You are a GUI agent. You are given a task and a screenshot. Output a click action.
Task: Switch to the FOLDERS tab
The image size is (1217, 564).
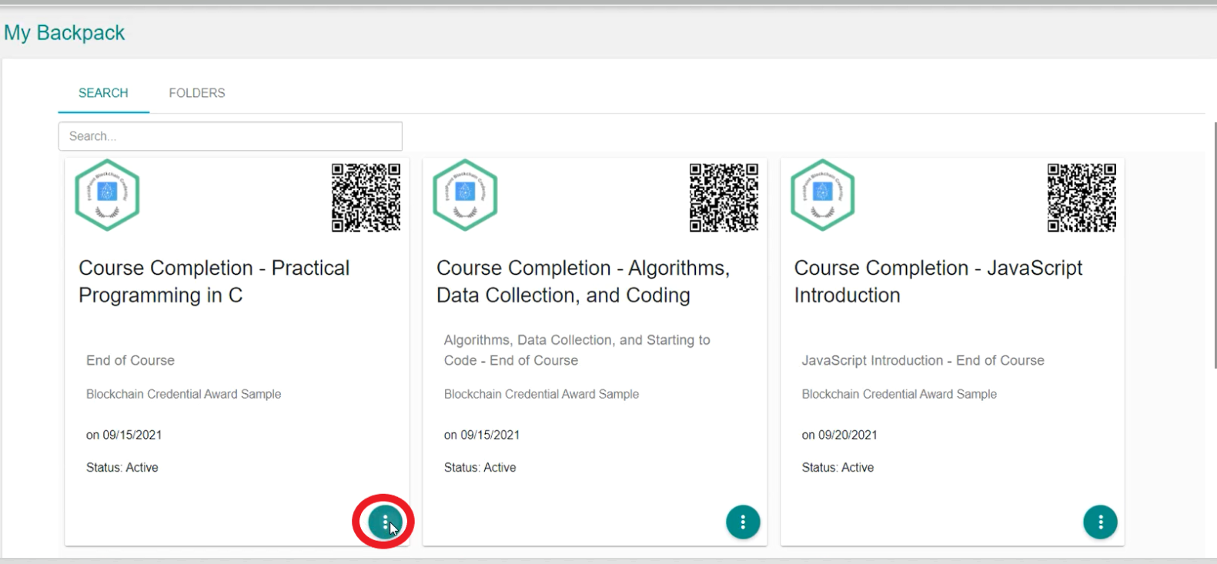(x=197, y=93)
